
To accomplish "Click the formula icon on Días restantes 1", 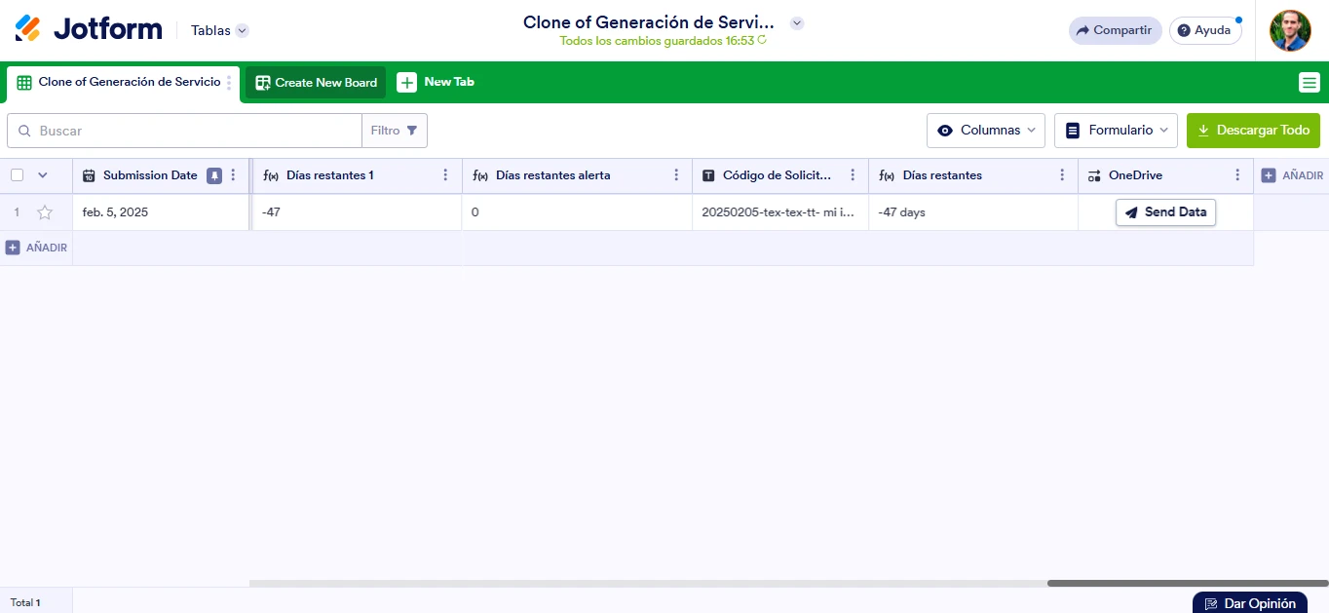I will (270, 175).
